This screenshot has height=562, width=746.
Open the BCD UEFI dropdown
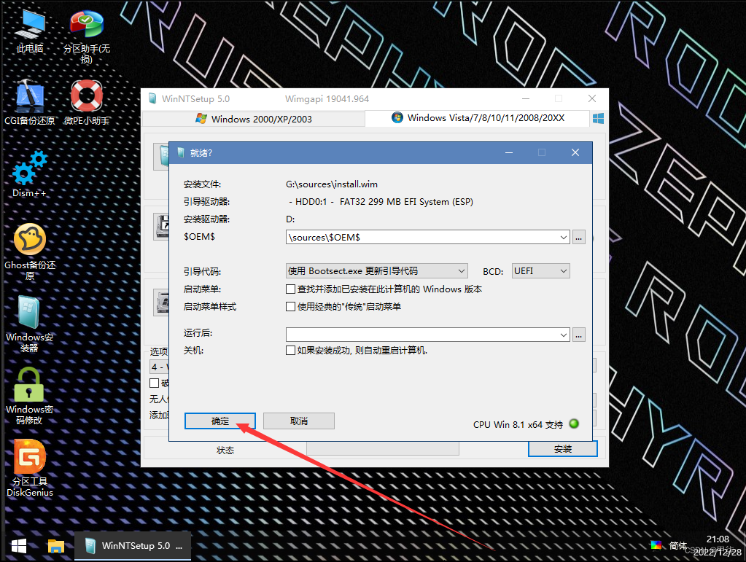pyautogui.click(x=541, y=271)
